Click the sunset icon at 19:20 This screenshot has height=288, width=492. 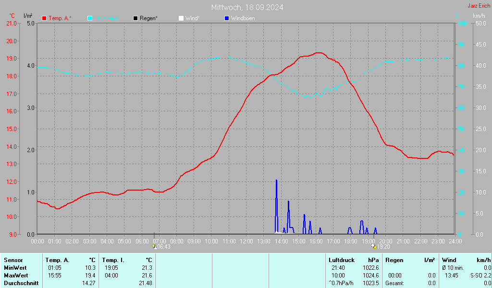coord(374,246)
